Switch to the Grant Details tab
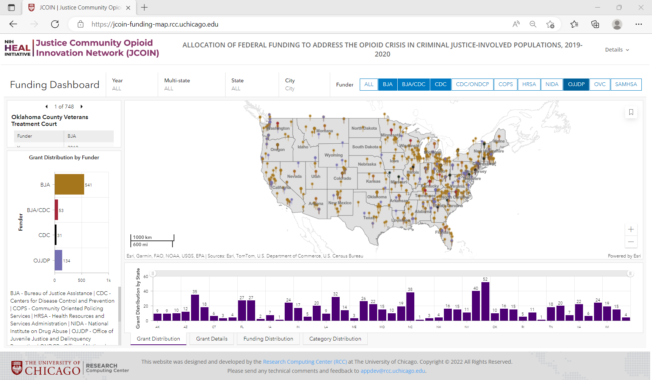This screenshot has width=652, height=380. (212, 339)
